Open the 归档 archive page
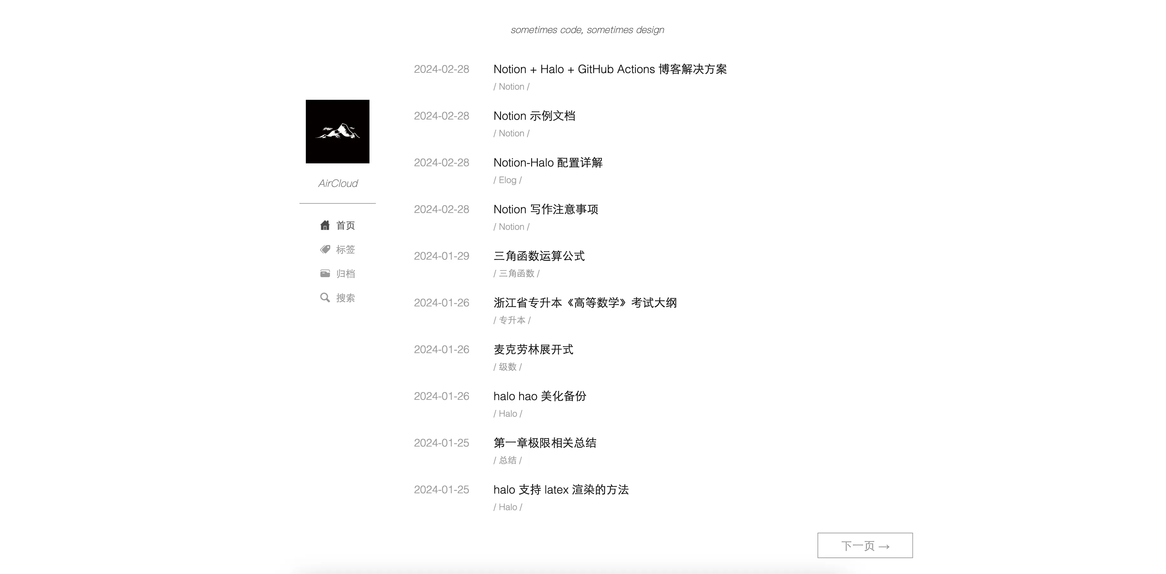The image size is (1166, 574). tap(345, 273)
